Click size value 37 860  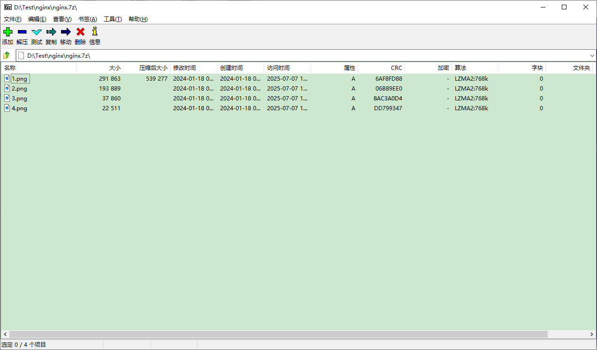point(111,99)
